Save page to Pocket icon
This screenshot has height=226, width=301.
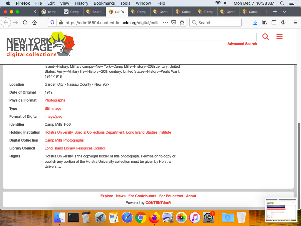point(174,23)
